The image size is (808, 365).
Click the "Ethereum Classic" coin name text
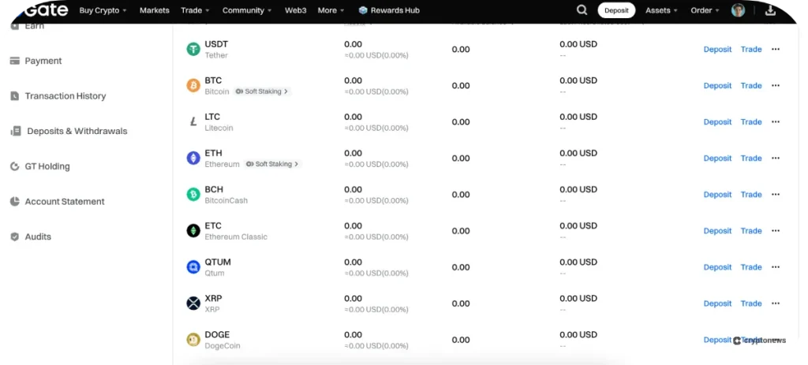(236, 237)
